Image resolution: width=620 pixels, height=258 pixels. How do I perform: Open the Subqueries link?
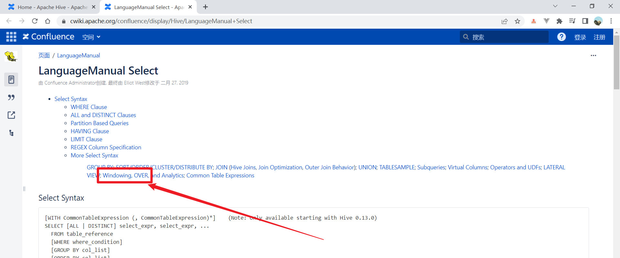431,167
